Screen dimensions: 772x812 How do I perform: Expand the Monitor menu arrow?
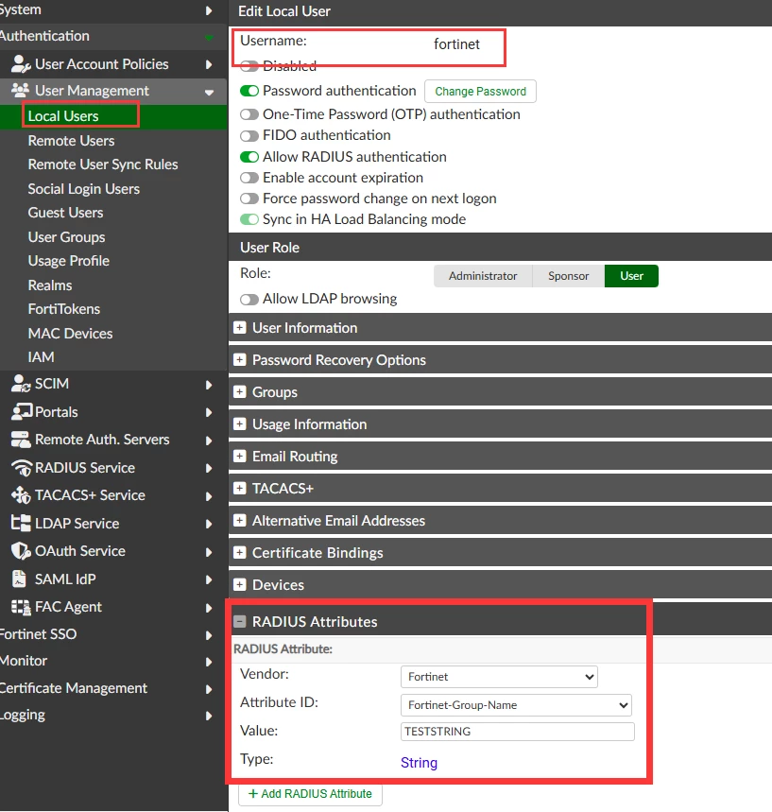pyautogui.click(x=209, y=662)
